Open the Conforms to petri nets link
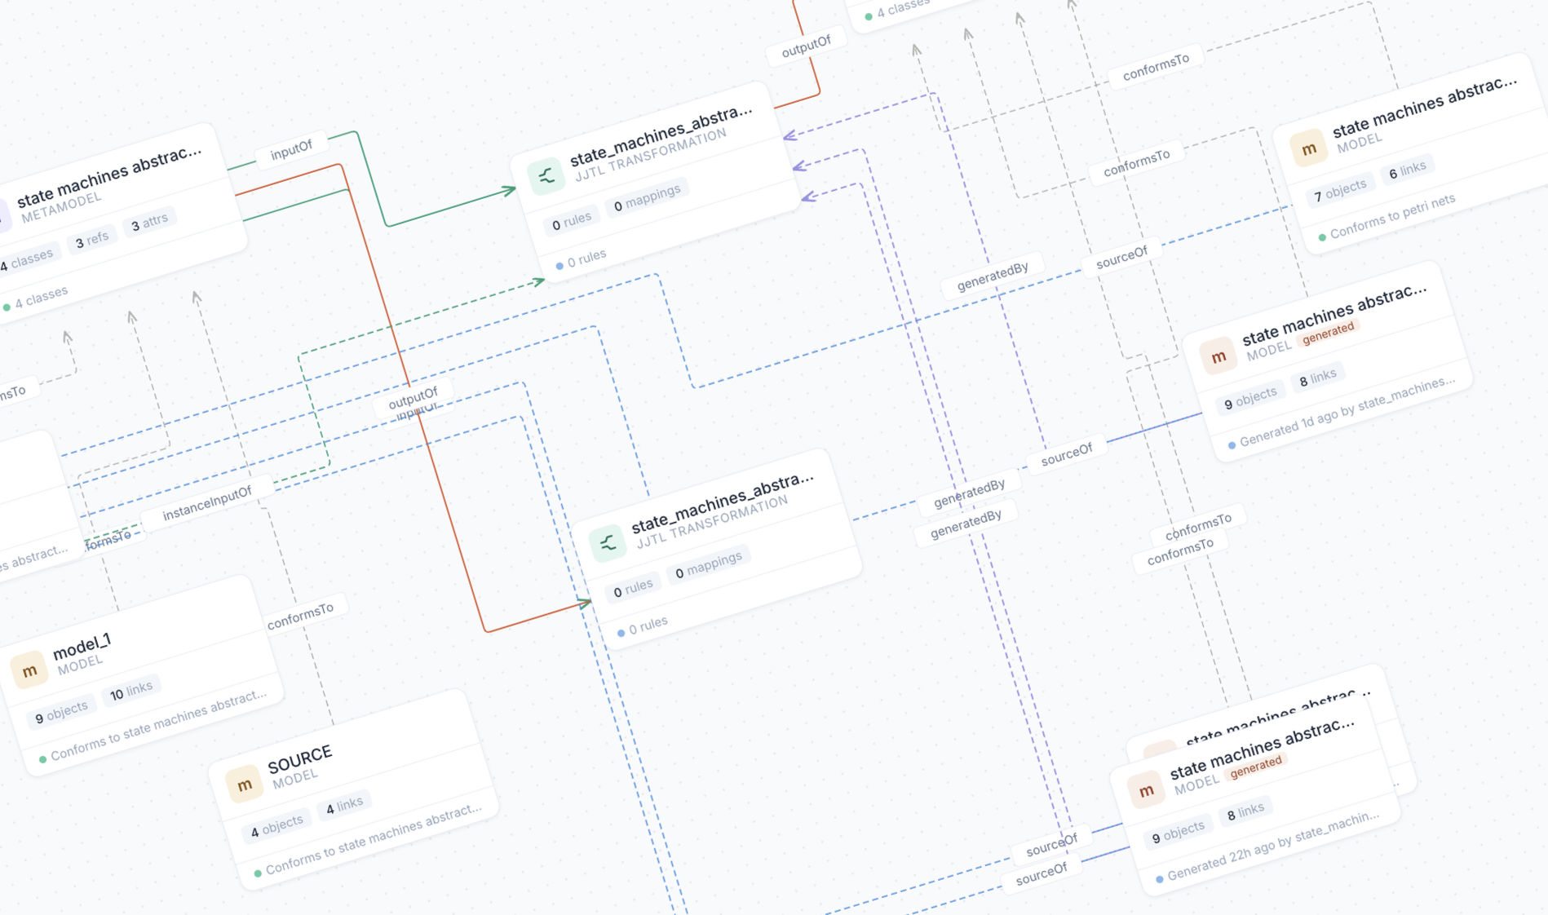The width and height of the screenshot is (1548, 915). tap(1387, 217)
